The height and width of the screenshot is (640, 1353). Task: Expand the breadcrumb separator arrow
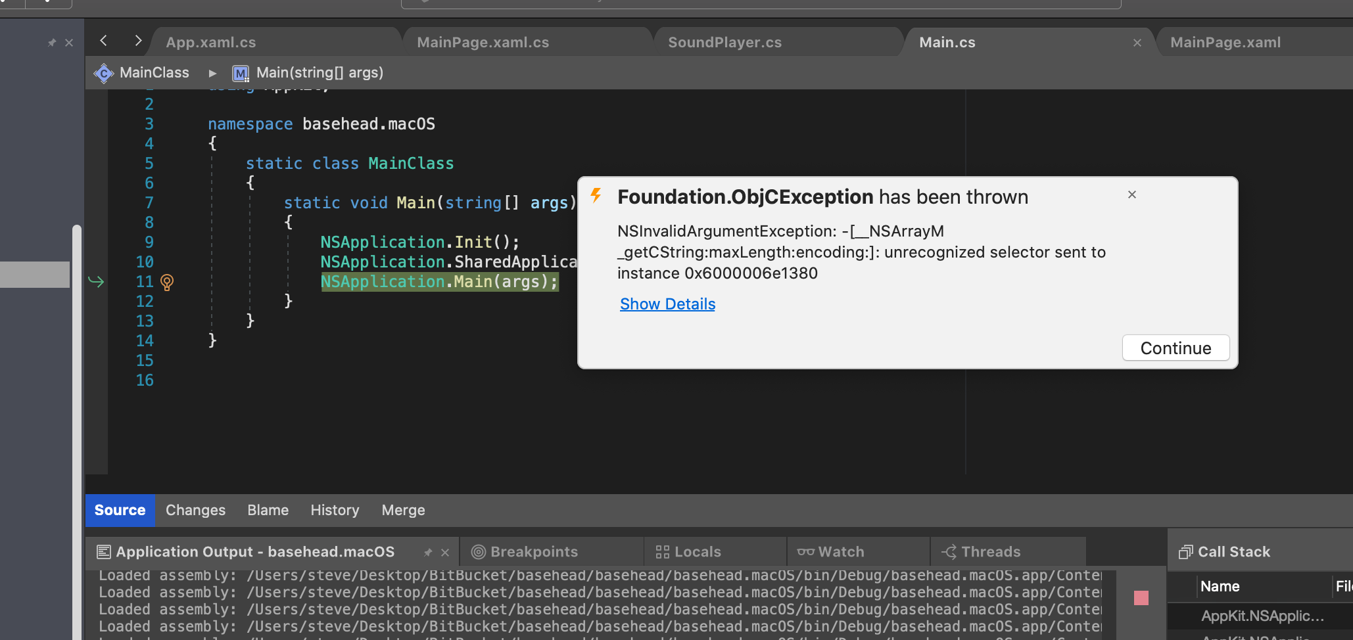[212, 74]
